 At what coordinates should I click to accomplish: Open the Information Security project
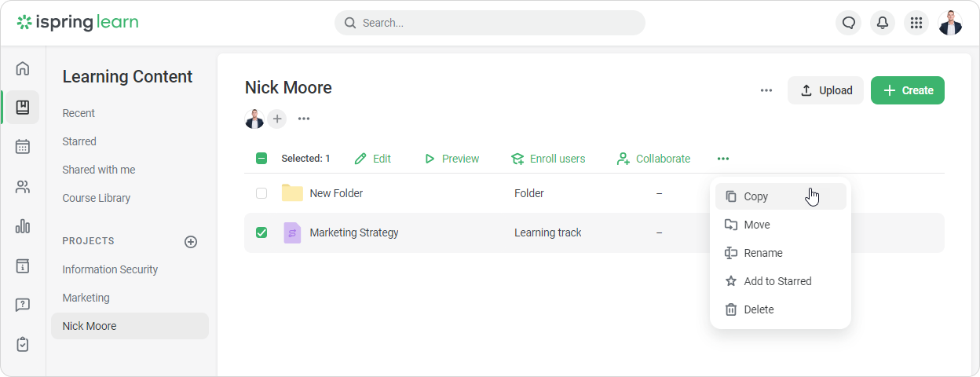[x=110, y=269]
